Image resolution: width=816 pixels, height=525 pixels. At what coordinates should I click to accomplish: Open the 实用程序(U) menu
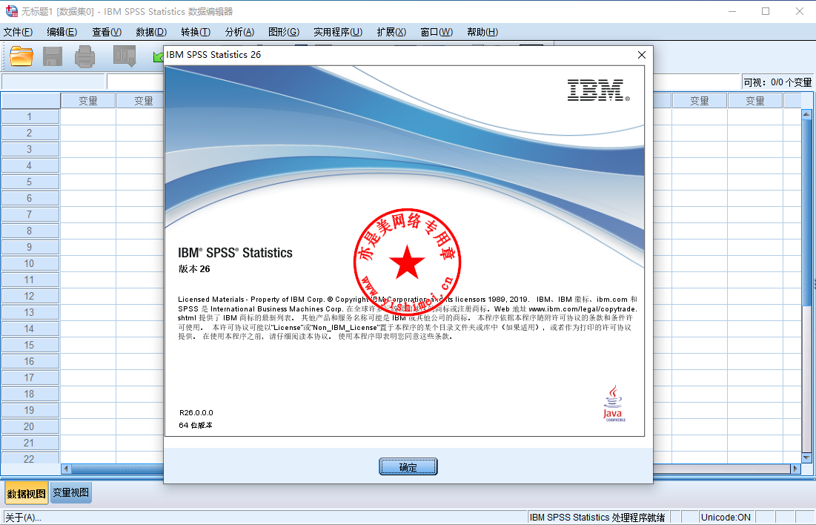(x=338, y=32)
